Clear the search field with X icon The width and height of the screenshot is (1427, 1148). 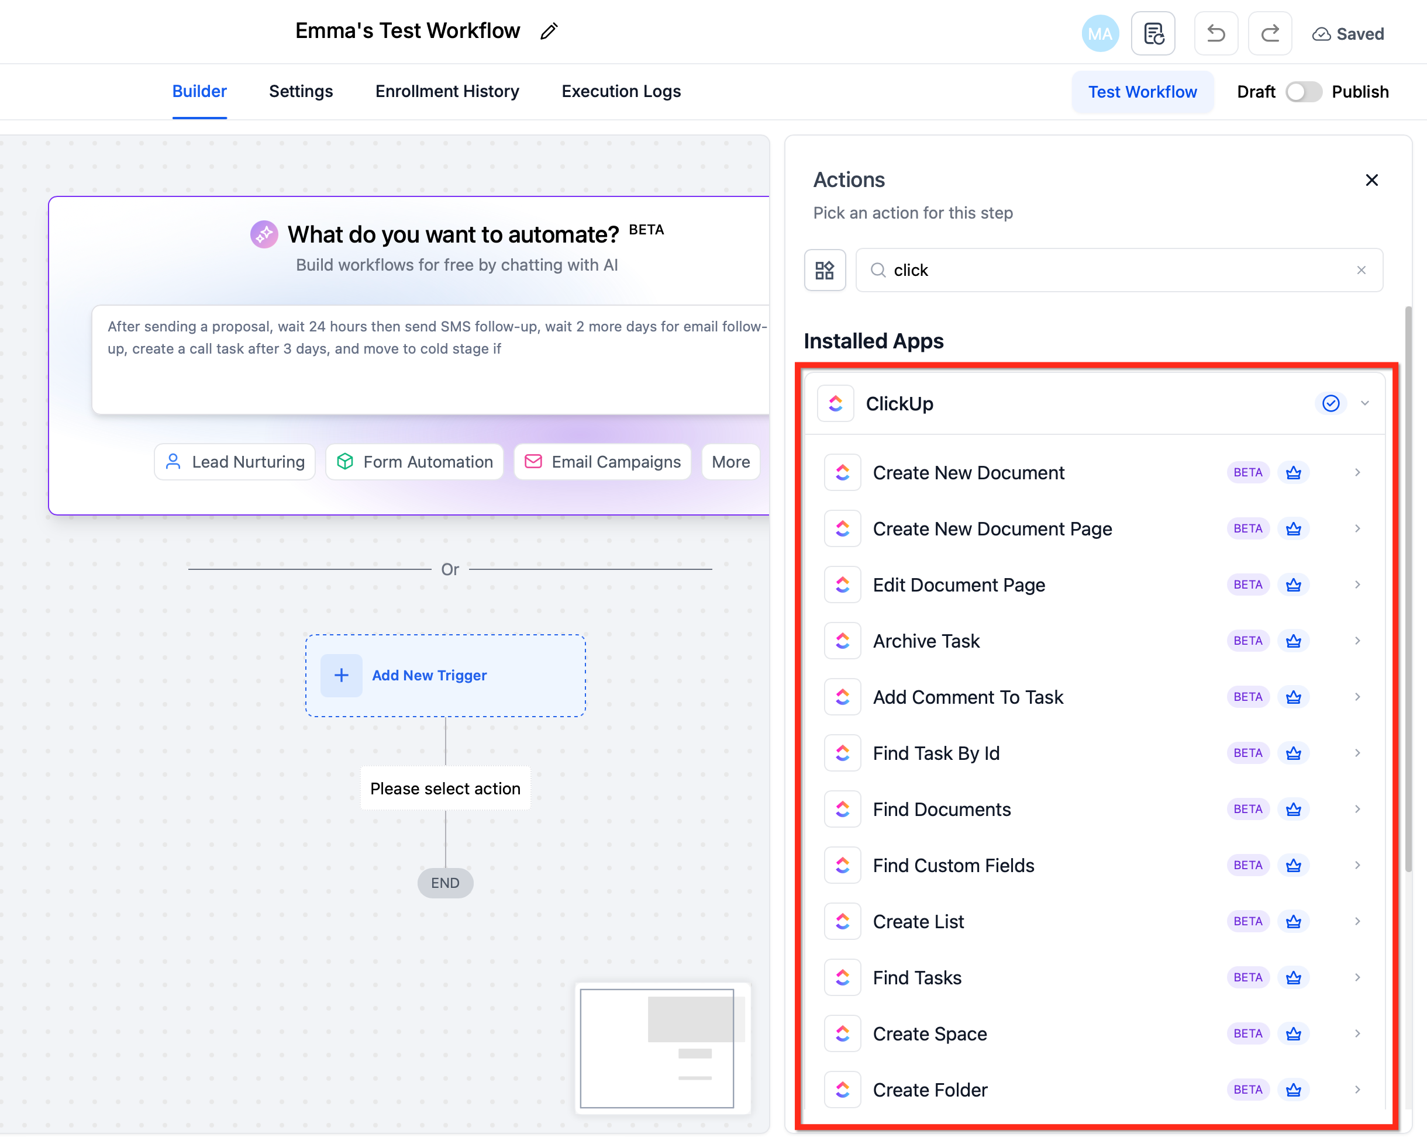[1361, 270]
